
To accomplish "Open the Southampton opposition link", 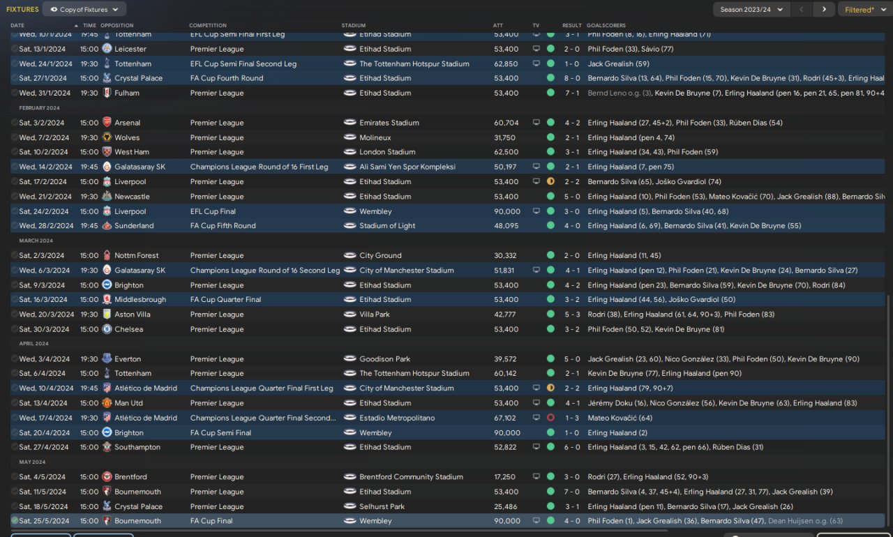I will 137,448.
